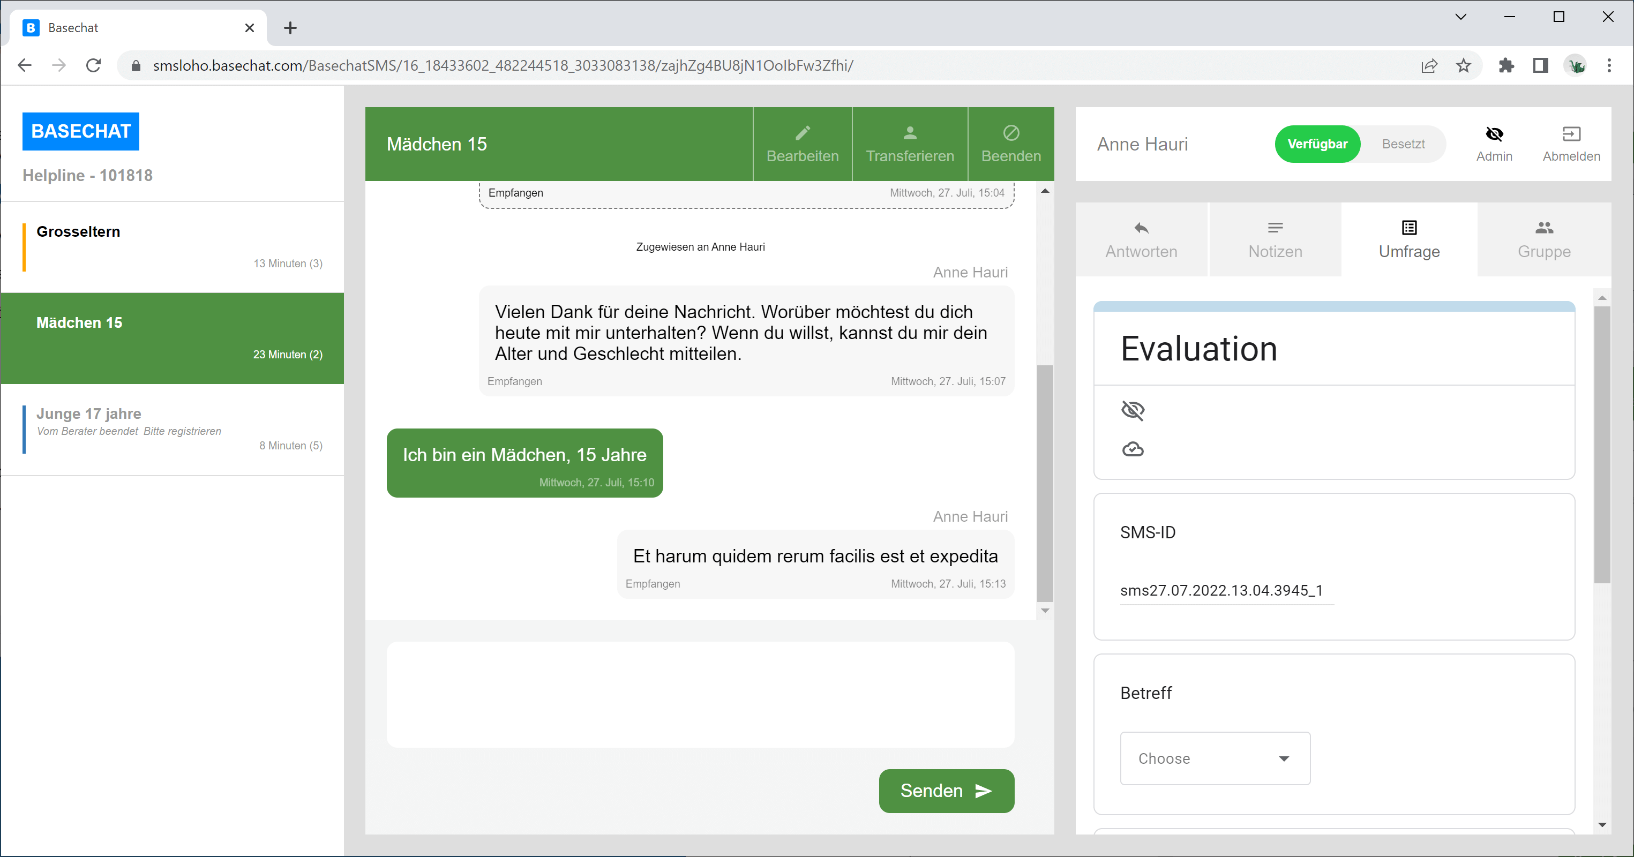Open Chrome three-dot menu

point(1609,65)
